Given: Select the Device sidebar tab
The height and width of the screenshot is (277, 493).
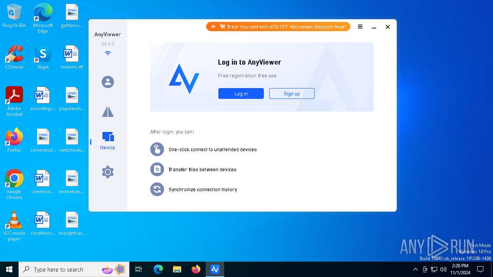Looking at the screenshot, I should tap(107, 141).
